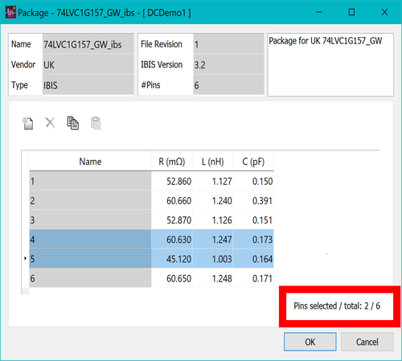Click the Cancel button
Image resolution: width=402 pixels, height=361 pixels.
pos(367,342)
